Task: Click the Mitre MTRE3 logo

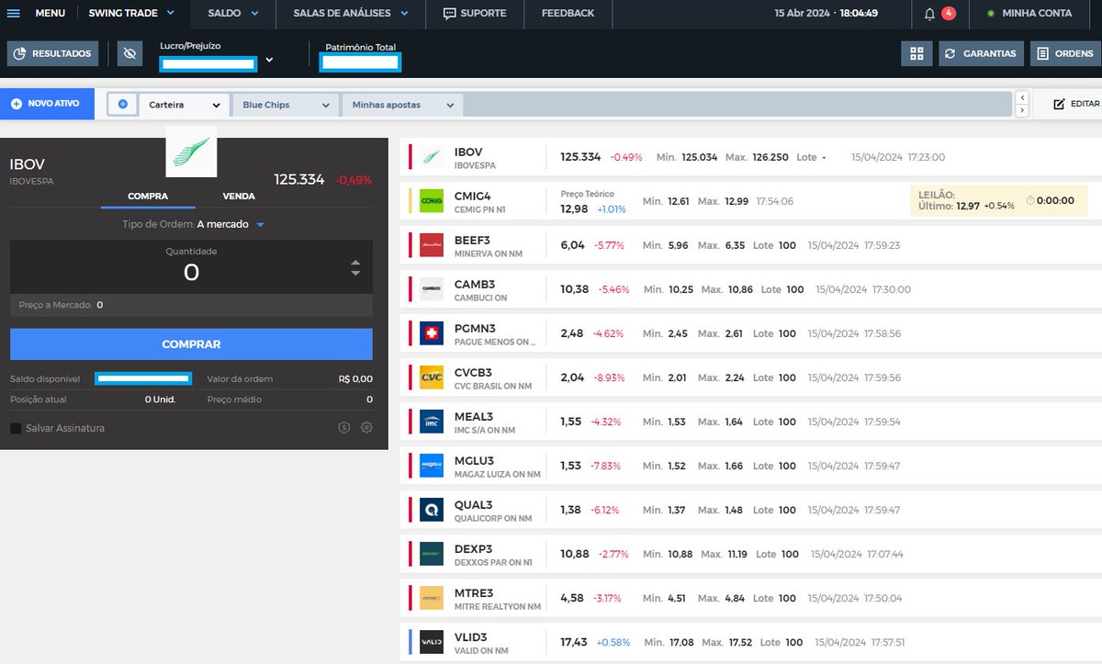Action: (x=432, y=598)
